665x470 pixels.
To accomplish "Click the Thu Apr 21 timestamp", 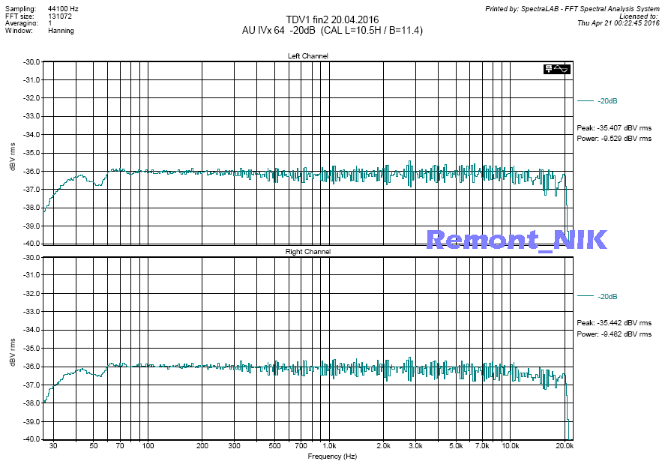I will click(x=619, y=23).
